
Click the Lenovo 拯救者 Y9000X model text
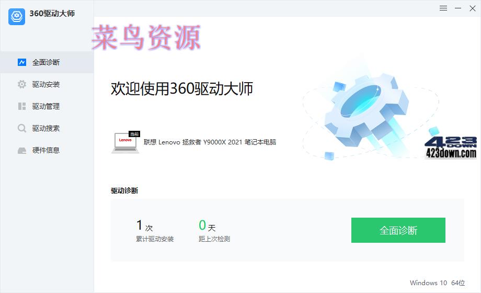click(x=210, y=142)
